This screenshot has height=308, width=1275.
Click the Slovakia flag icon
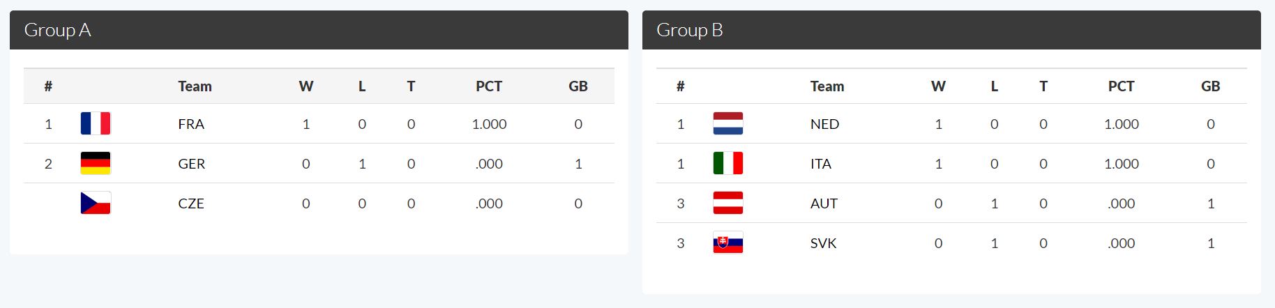[x=728, y=242]
